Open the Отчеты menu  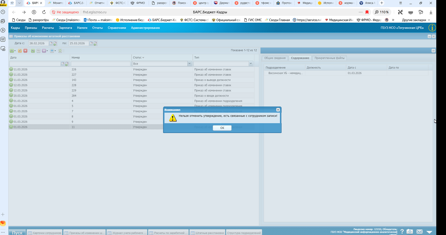[x=97, y=28]
